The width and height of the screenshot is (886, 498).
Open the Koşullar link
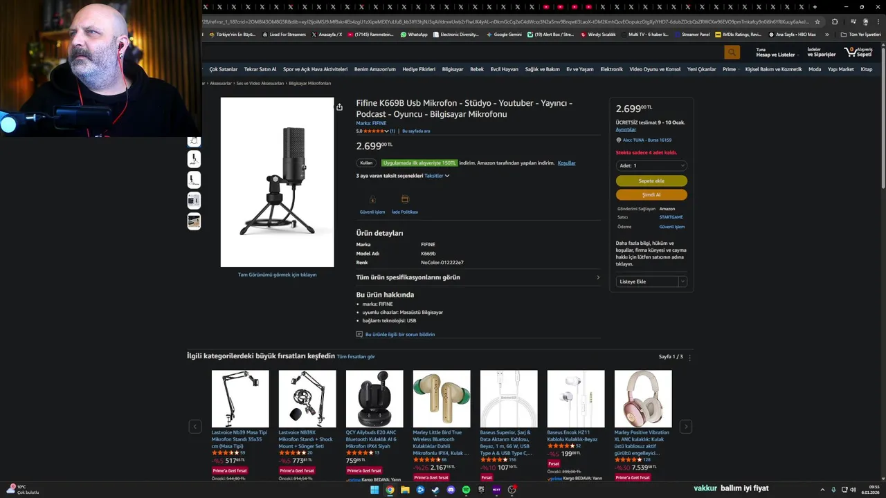567,163
